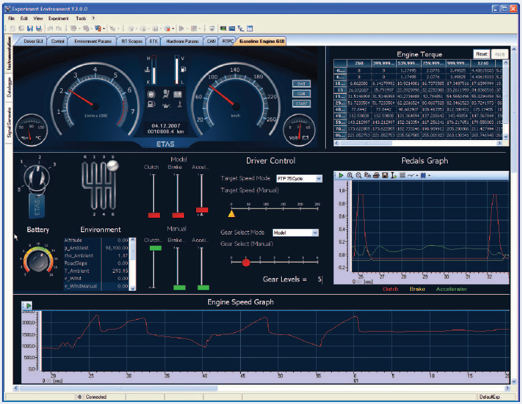Switch to the Driver GUI tab
Screen dimensions: 522x404
click(x=33, y=42)
